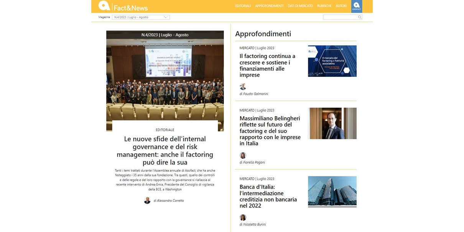Click Nicoletta Burini's avatar icon
The width and height of the screenshot is (464, 232).
pyautogui.click(x=243, y=217)
